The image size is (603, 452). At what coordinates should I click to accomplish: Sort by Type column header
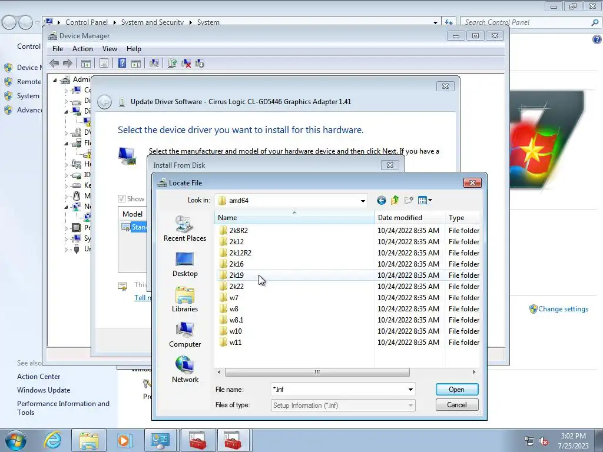point(463,218)
